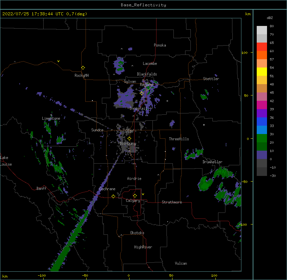Click the white plus marker north of Drumheller
Viewport: 287px width, 280px height.
(x=204, y=125)
